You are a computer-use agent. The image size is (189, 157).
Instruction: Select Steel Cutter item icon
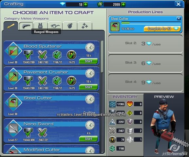click(13, 103)
